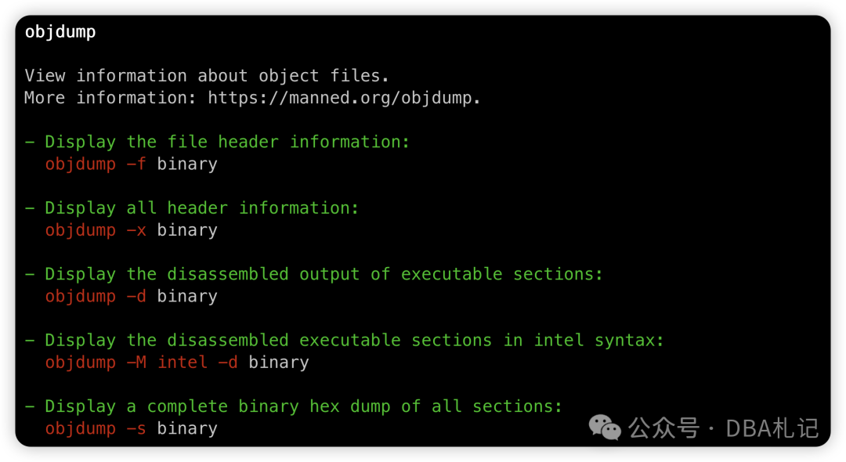Click the white "objdump" title heading
Viewport: 846px width, 462px height.
(x=60, y=32)
